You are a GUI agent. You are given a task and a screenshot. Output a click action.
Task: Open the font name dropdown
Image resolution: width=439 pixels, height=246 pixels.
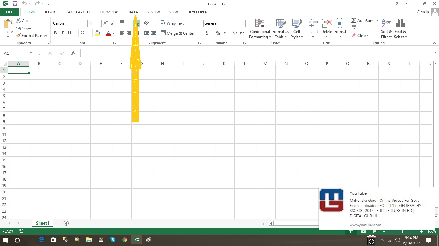point(85,23)
